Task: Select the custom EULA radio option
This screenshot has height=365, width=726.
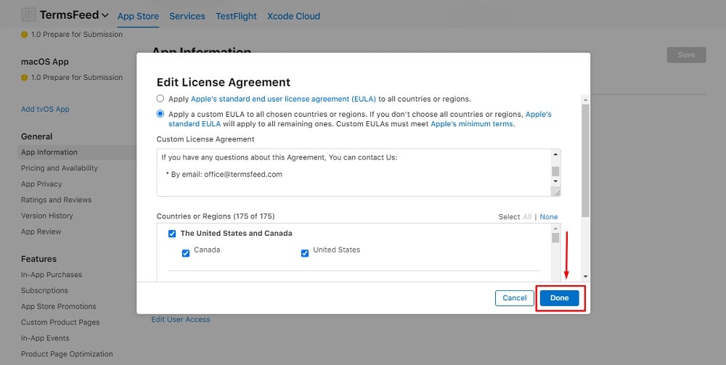Action: [160, 114]
